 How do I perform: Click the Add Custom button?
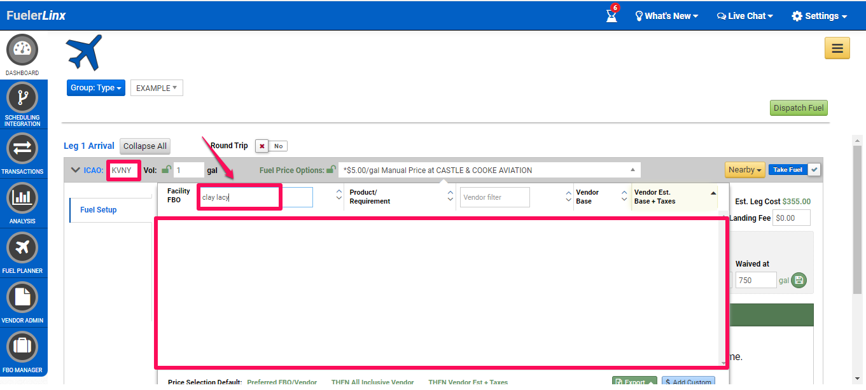[x=688, y=382]
